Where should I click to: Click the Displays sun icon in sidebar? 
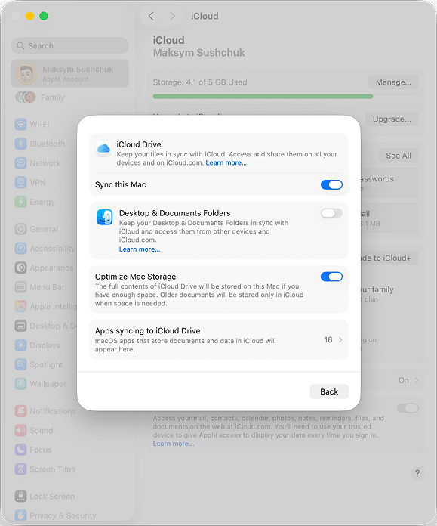click(x=21, y=345)
